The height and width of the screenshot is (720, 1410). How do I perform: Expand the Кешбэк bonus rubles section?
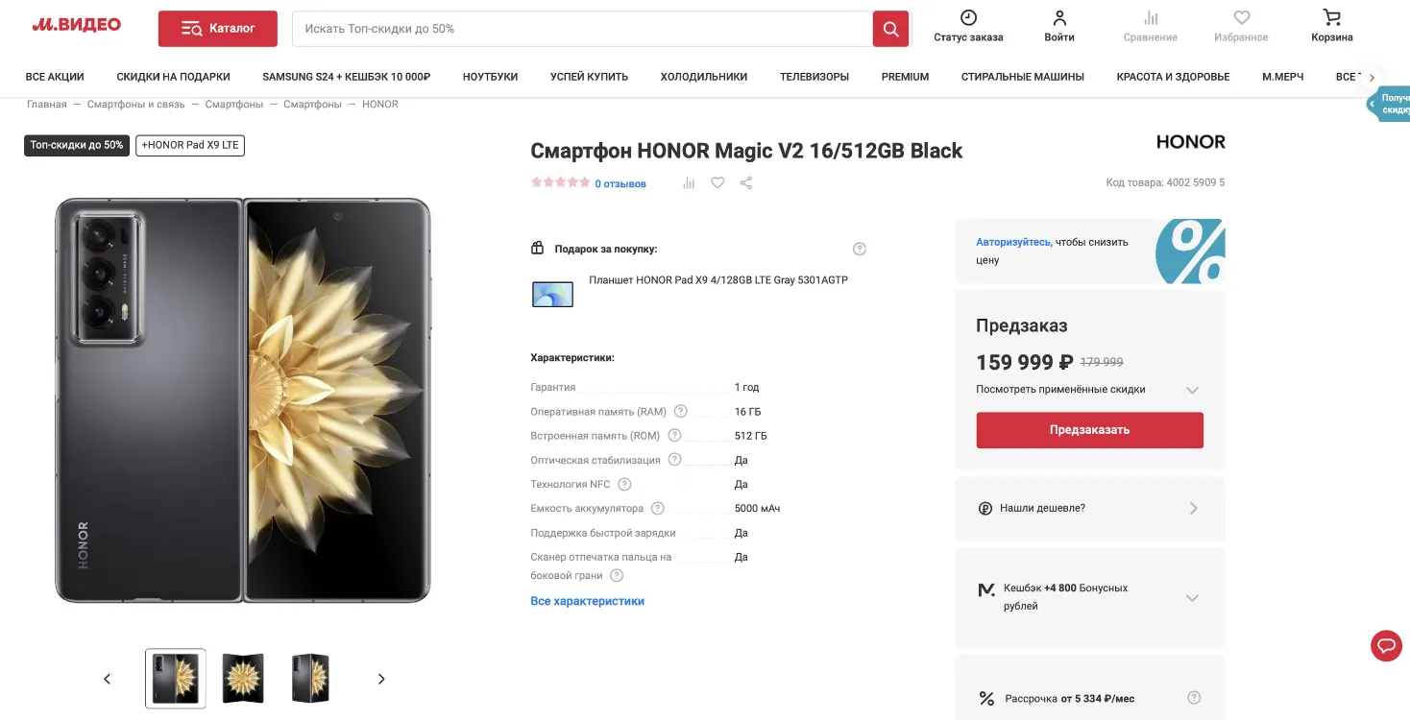(x=1192, y=598)
